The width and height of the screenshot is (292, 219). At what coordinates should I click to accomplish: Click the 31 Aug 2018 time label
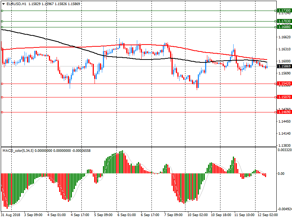pyautogui.click(x=11, y=215)
